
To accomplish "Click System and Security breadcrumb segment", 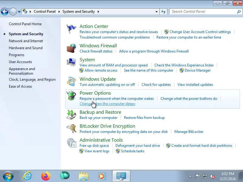I will pyautogui.click(x=79, y=12).
